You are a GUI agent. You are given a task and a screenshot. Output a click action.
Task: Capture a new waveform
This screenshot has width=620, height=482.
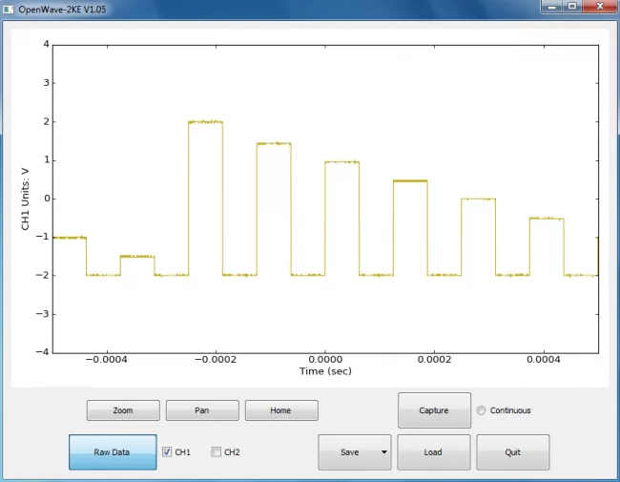[434, 410]
